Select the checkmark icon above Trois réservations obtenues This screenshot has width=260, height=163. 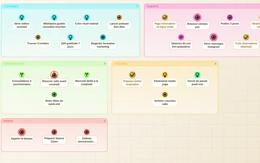click(246, 37)
